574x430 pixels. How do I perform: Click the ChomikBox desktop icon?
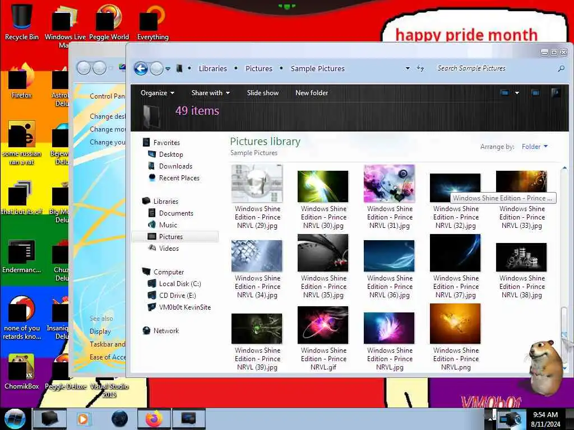(22, 372)
